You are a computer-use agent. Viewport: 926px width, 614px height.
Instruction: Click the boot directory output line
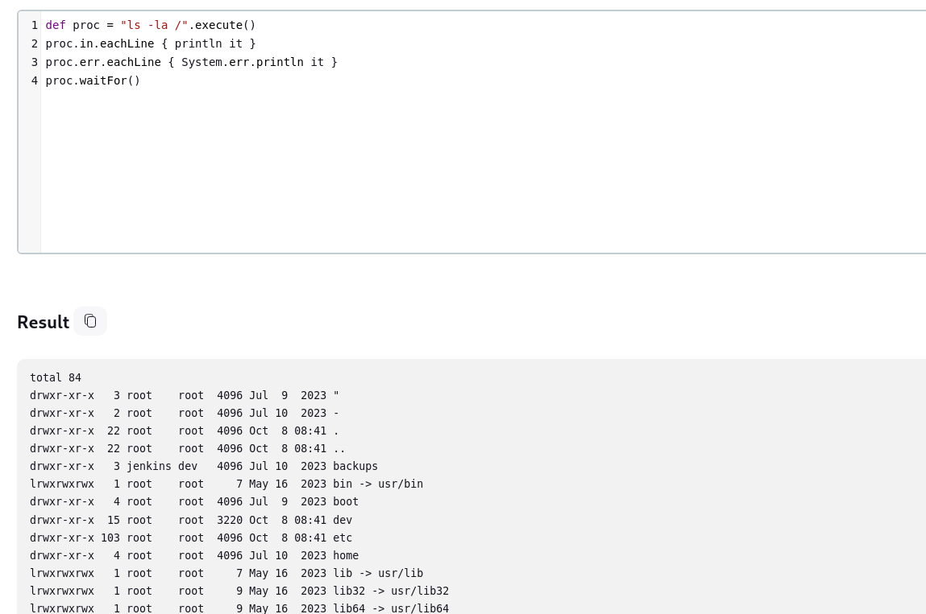pyautogui.click(x=346, y=501)
